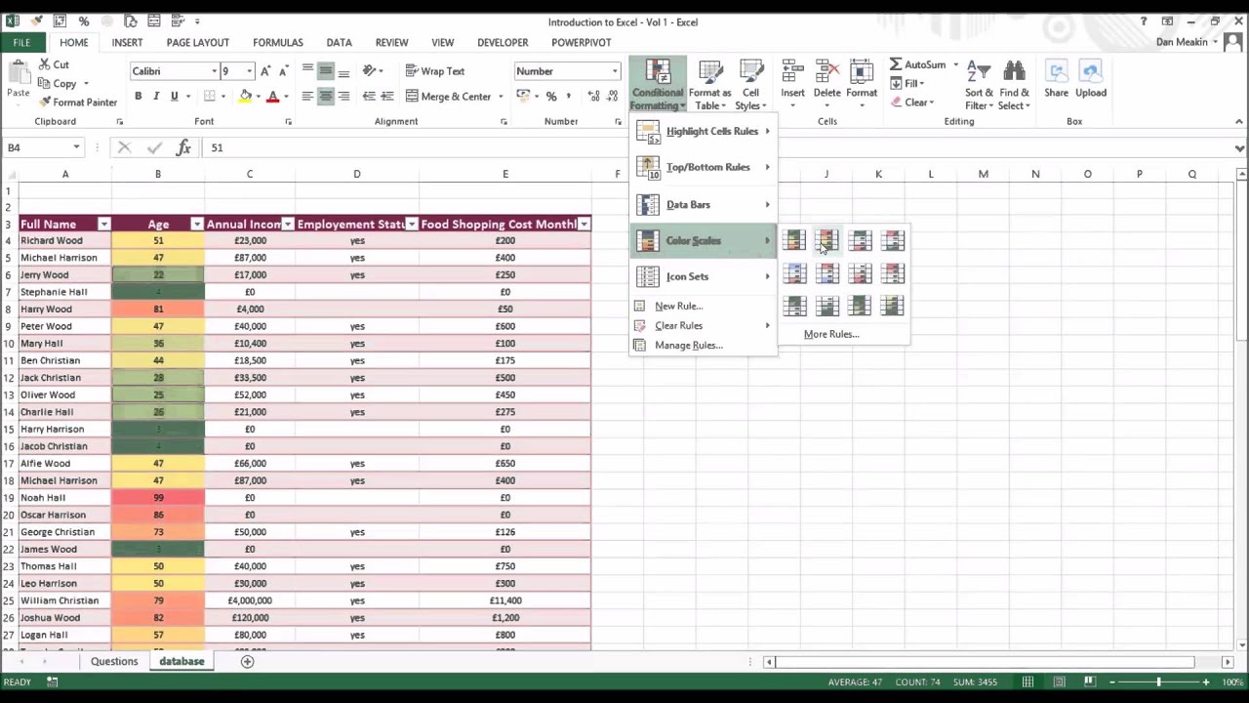Open Find & Select menu

coord(1014,85)
